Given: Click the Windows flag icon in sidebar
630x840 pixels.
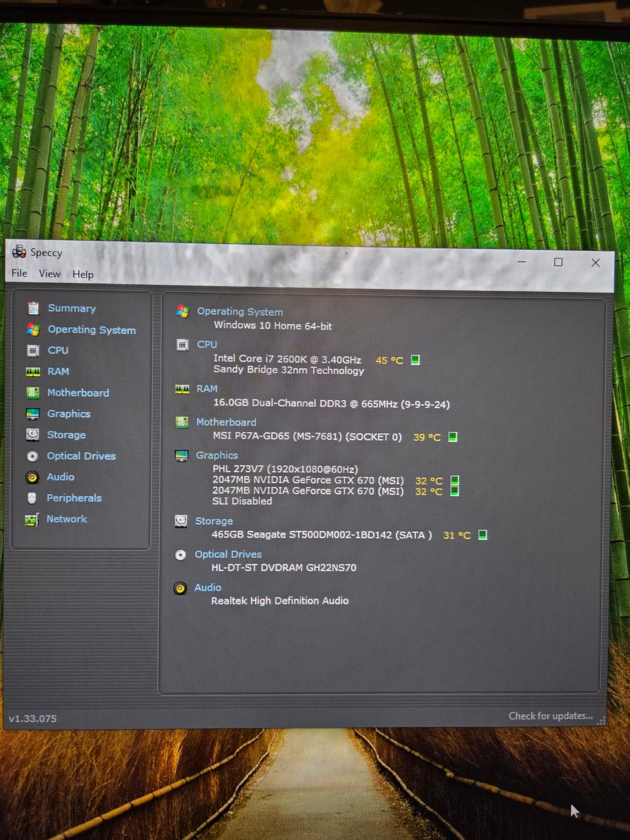Looking at the screenshot, I should coord(33,329).
